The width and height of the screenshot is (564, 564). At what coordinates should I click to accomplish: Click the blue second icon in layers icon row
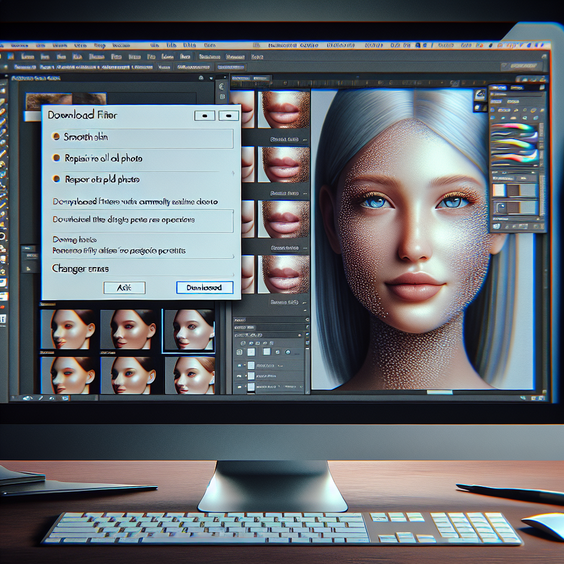click(x=251, y=344)
